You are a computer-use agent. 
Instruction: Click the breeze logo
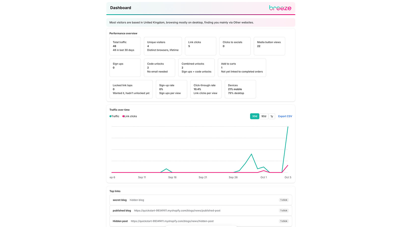click(280, 8)
